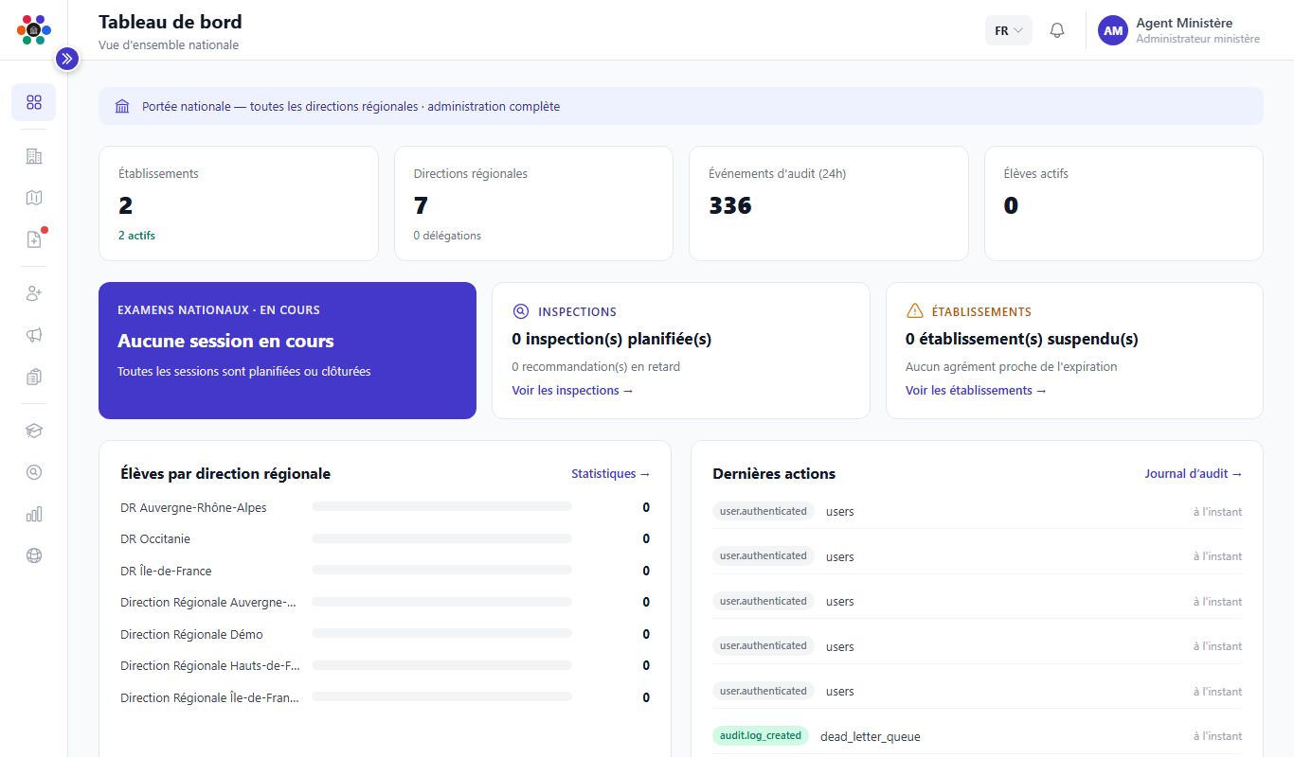Click the '0 délégations' text

click(x=447, y=236)
